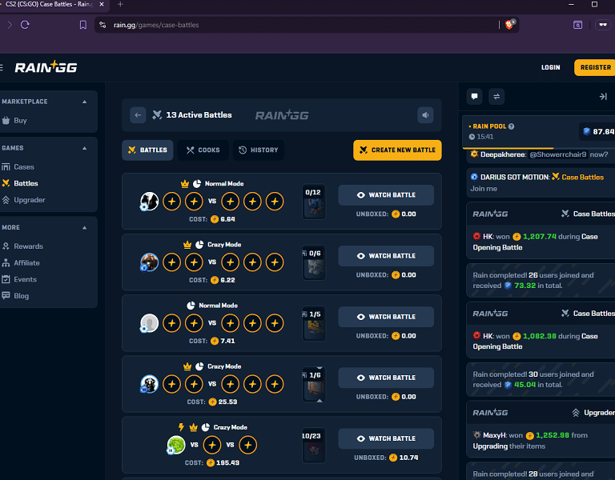Collapse the Marketplace sidebar section
Viewport: 615px width, 480px height.
pos(84,102)
